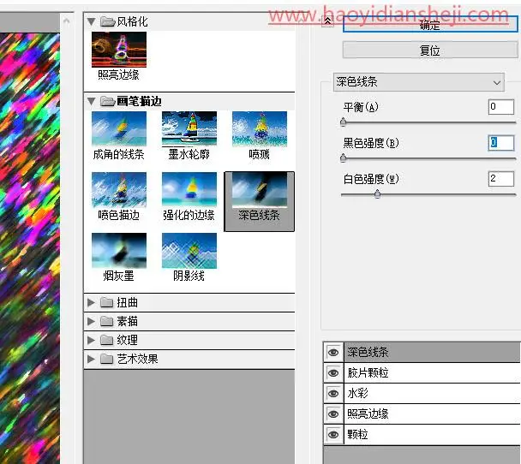Click the 平衡 slider handle
The height and width of the screenshot is (464, 521).
pos(344,122)
